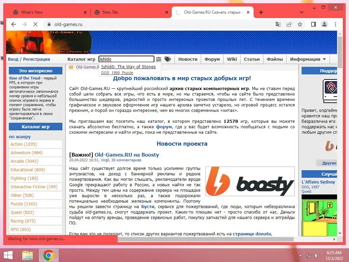
Task: Click the Chrome taskbar icon
Action: [49, 255]
